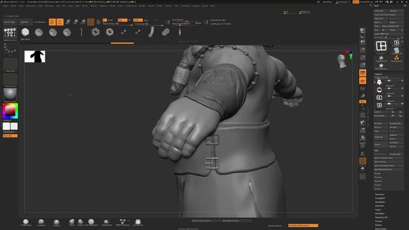Select the Move transform icon
This screenshot has width=409, height=230.
(x=68, y=22)
